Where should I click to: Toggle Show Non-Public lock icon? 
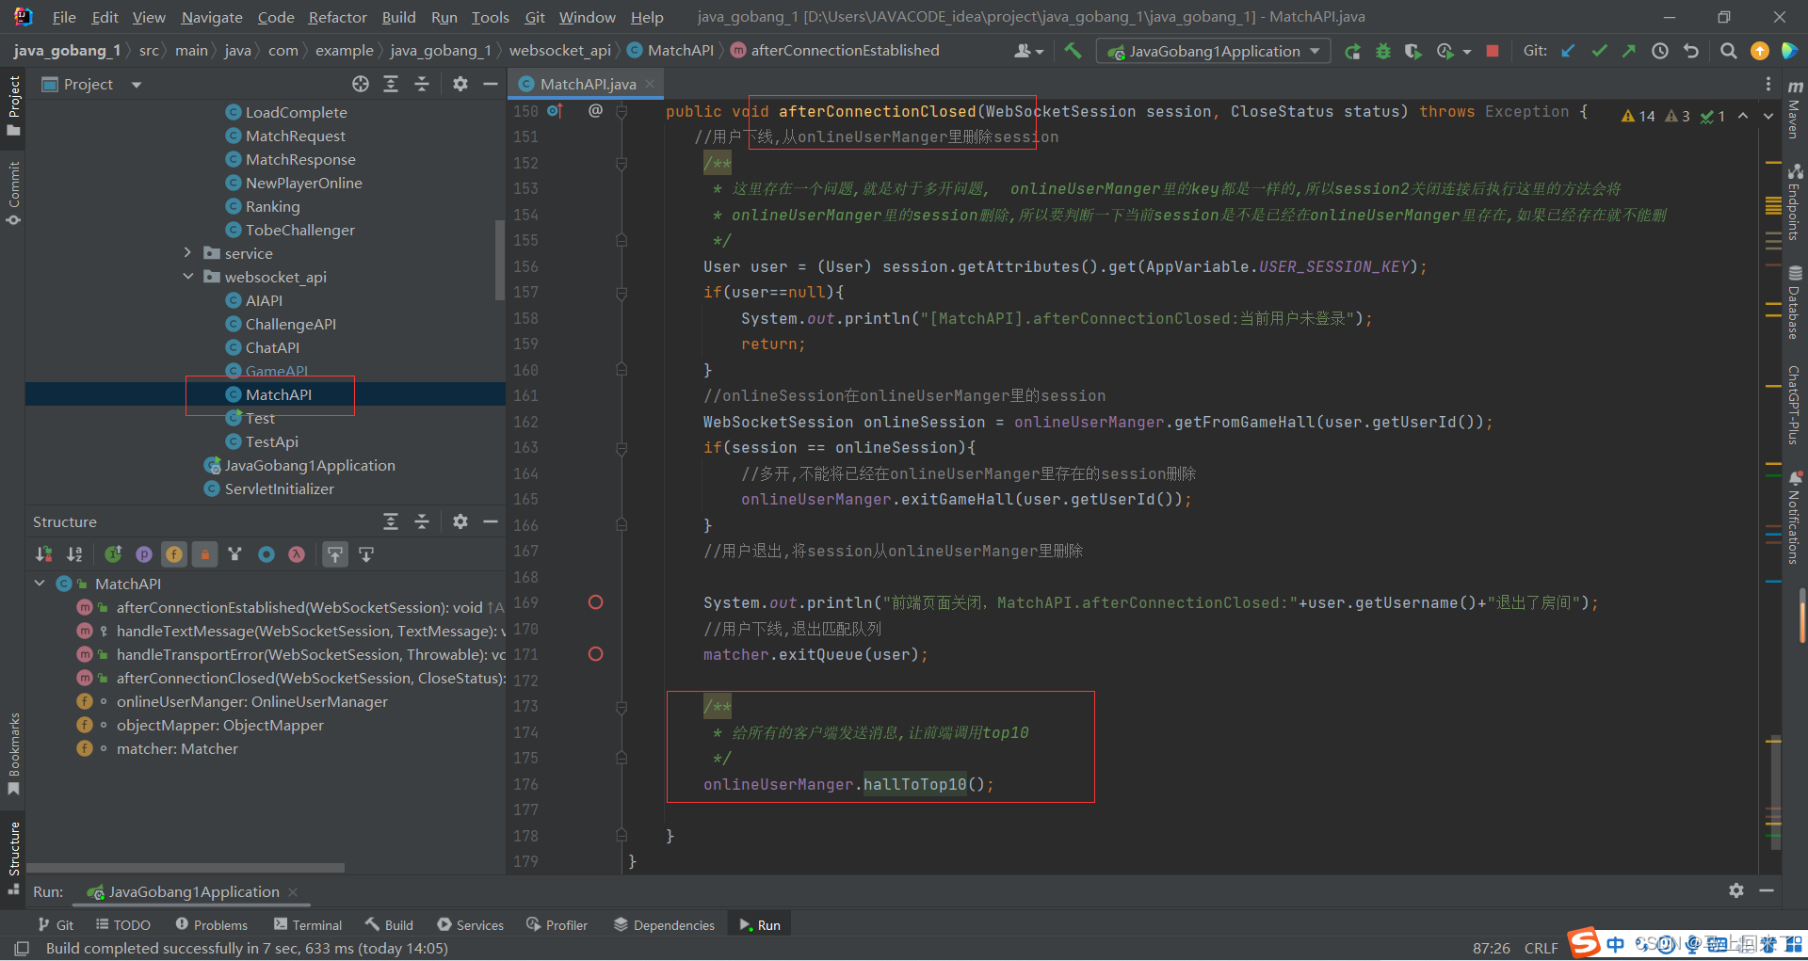pyautogui.click(x=204, y=554)
